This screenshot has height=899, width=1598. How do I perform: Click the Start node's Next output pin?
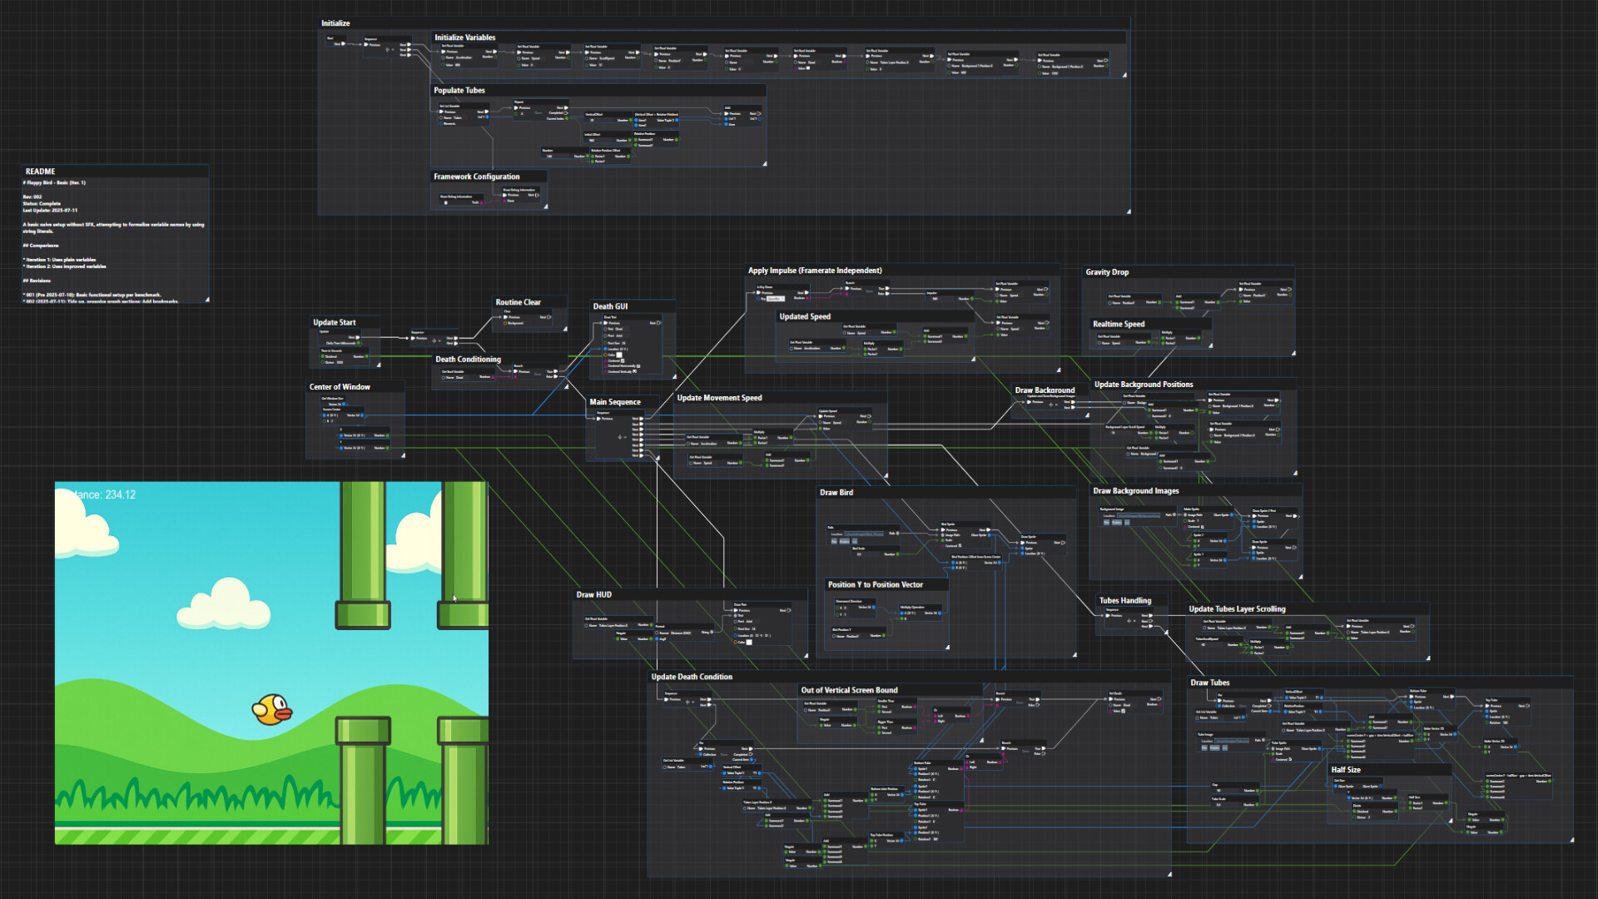(x=342, y=44)
